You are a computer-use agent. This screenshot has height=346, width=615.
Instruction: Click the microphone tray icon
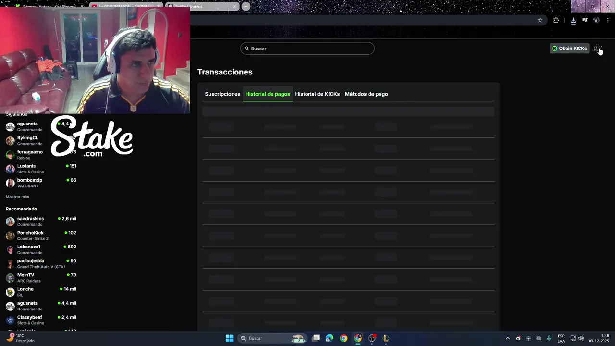pyautogui.click(x=549, y=338)
